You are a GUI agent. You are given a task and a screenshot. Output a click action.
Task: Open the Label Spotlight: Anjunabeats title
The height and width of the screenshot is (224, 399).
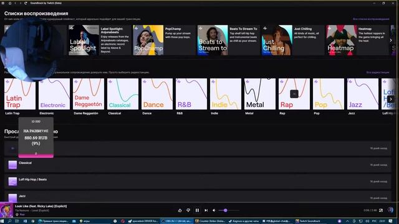[x=112, y=30]
